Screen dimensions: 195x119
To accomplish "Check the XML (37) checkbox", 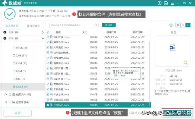I will [14, 55].
